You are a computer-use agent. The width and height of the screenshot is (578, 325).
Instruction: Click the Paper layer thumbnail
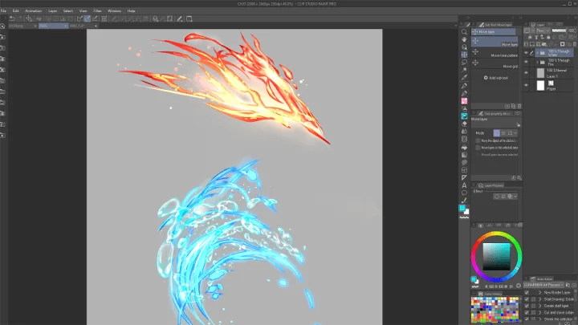(x=540, y=86)
